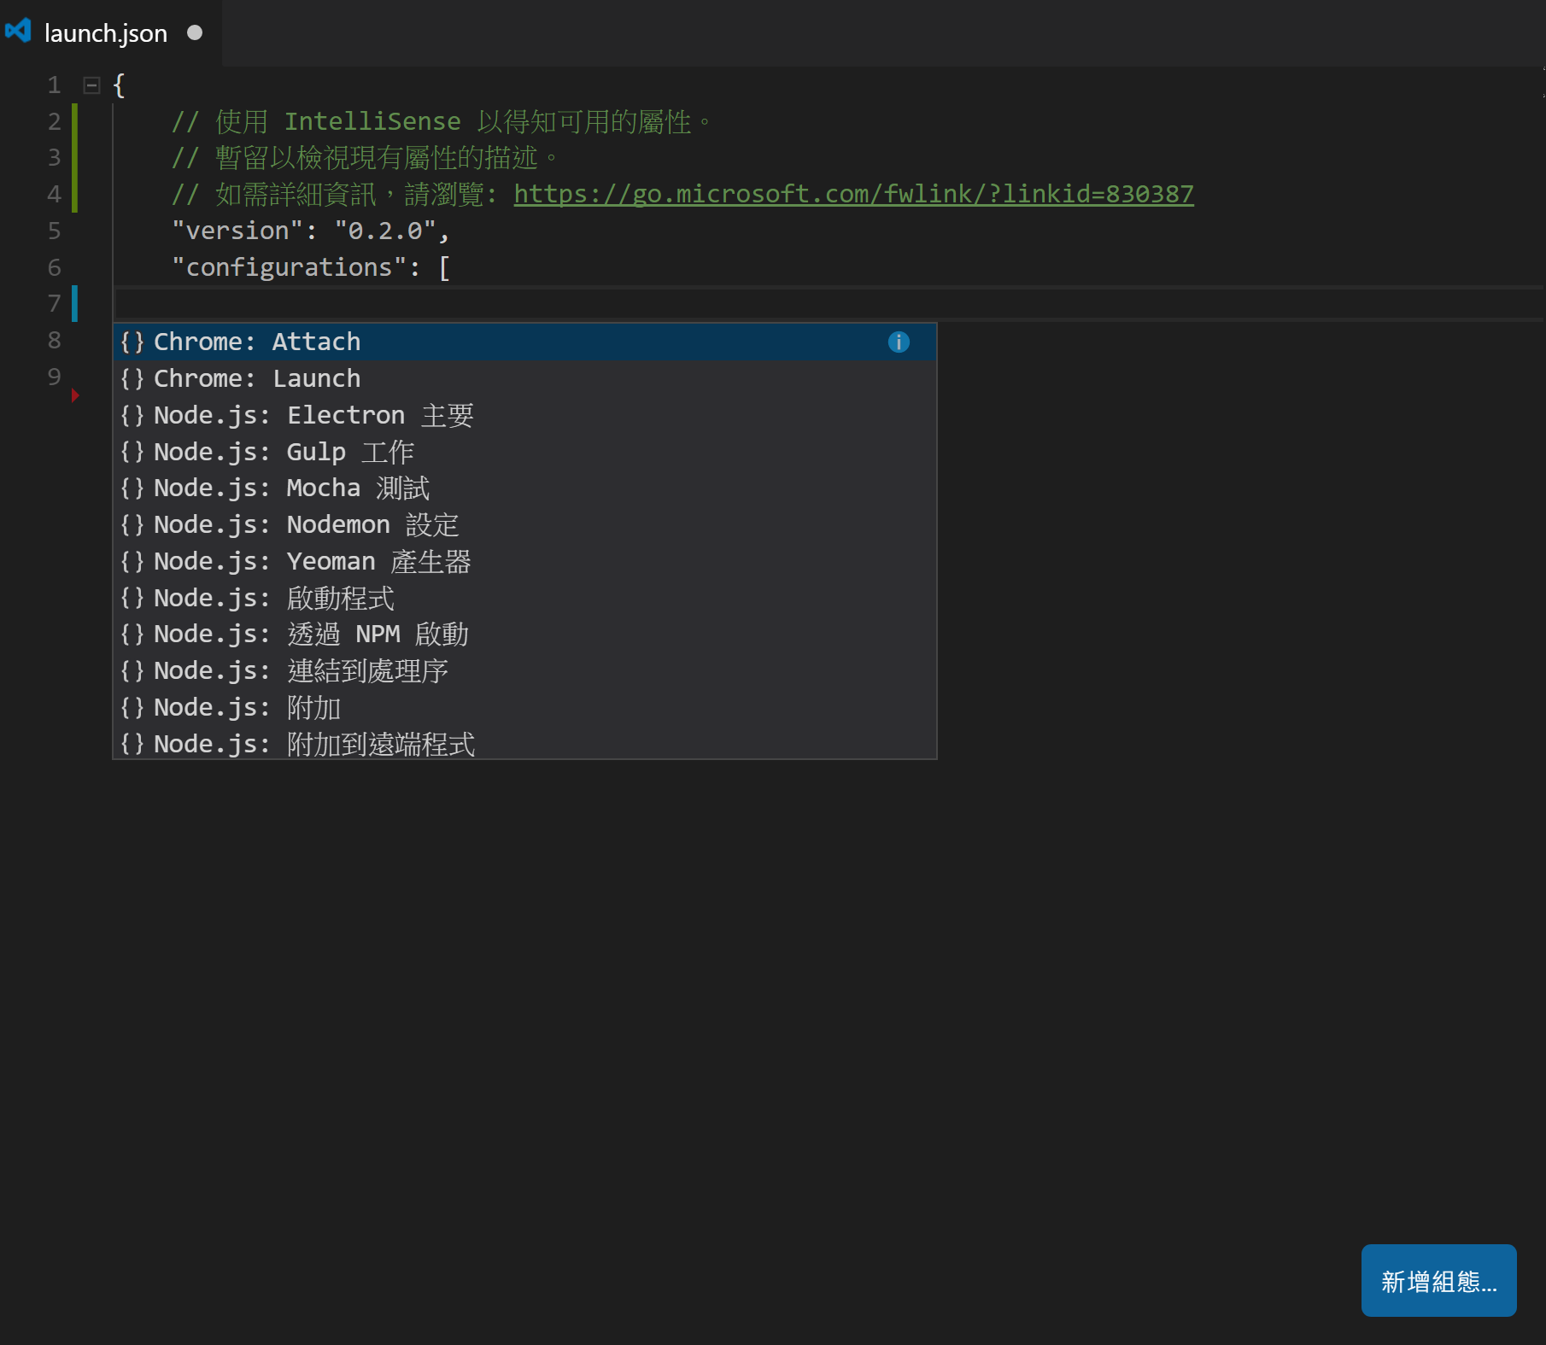Click the 暫留以檢視現有屬性的描述 comment
The image size is (1546, 1345).
click(x=365, y=158)
